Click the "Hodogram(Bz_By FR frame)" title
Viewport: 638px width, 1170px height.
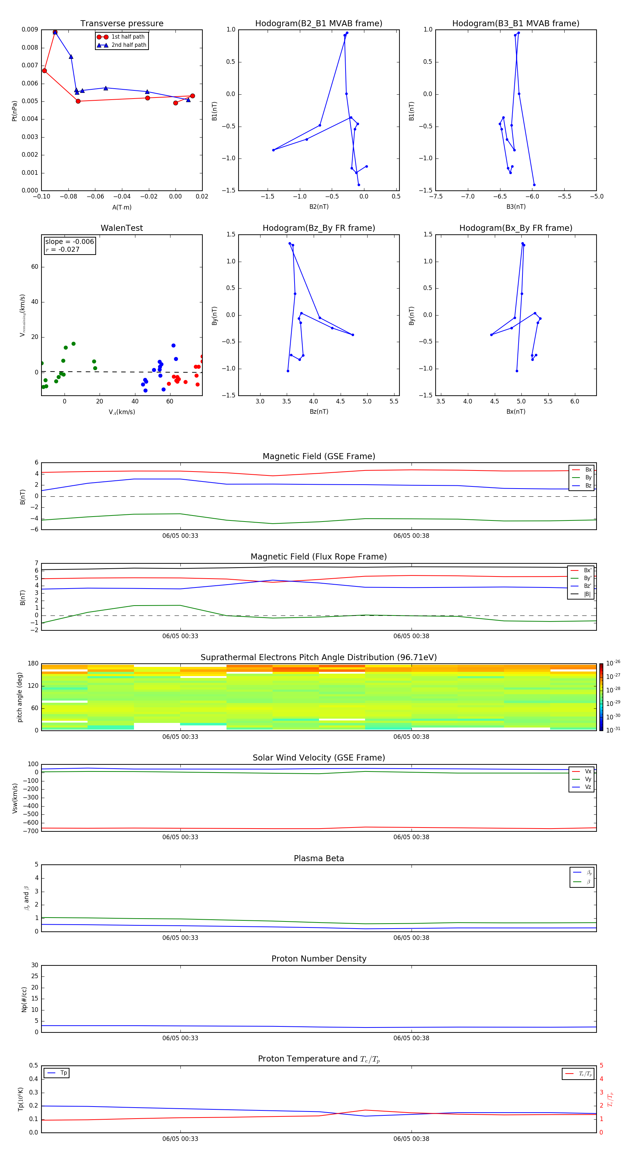tap(319, 228)
